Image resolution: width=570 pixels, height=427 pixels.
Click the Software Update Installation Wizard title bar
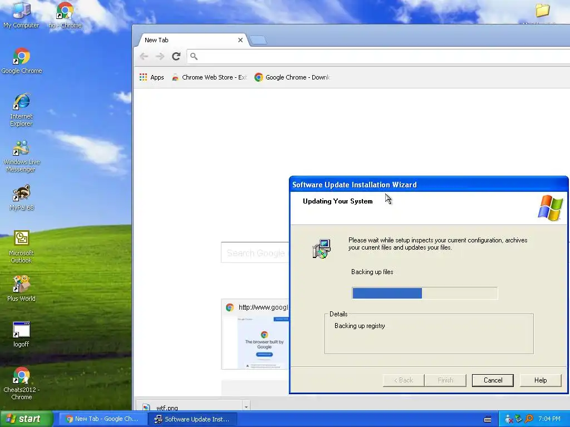pos(429,185)
